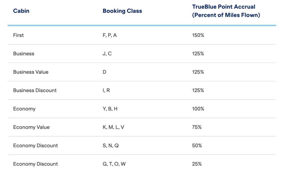This screenshot has width=281, height=172.
Task: Click the 150% accrual value
Action: tap(198, 35)
